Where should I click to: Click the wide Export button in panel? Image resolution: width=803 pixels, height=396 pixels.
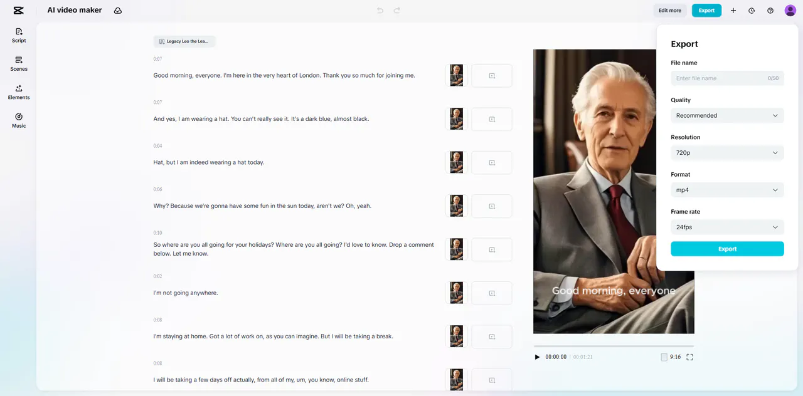[x=727, y=249]
